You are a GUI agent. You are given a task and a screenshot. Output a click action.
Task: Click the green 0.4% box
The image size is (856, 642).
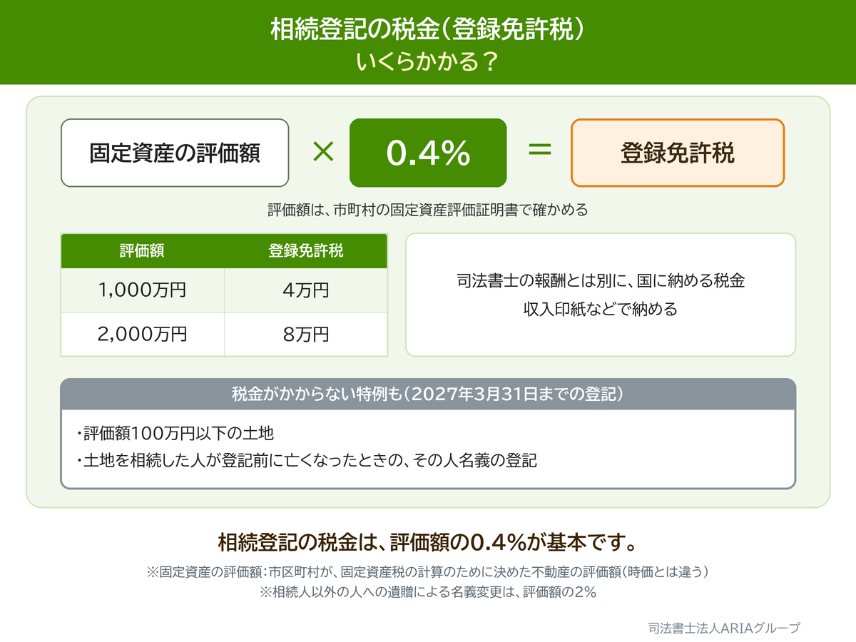coord(428,153)
